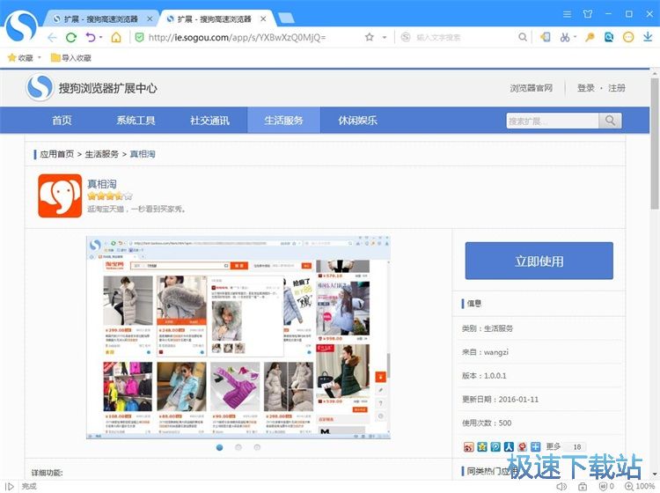Click the 搜狗浏览器扩展中心 logo
The width and height of the screenshot is (660, 493).
tap(92, 88)
